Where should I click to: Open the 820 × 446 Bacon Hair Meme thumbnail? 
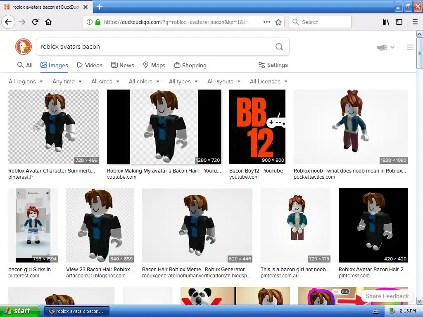[197, 225]
